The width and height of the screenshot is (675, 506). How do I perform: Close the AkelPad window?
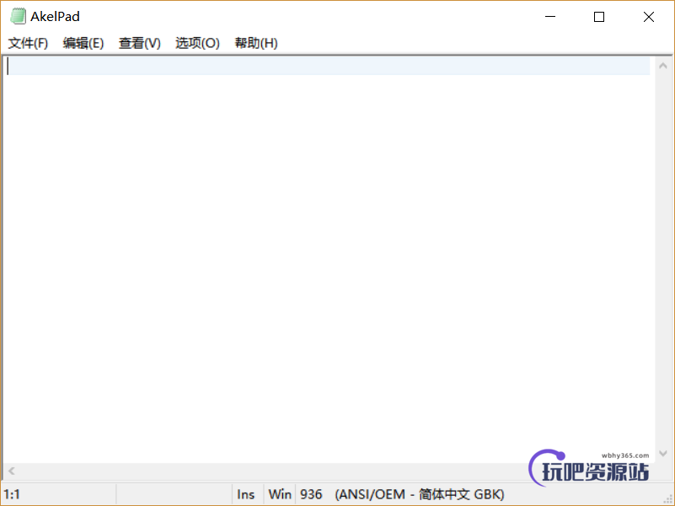(x=649, y=17)
